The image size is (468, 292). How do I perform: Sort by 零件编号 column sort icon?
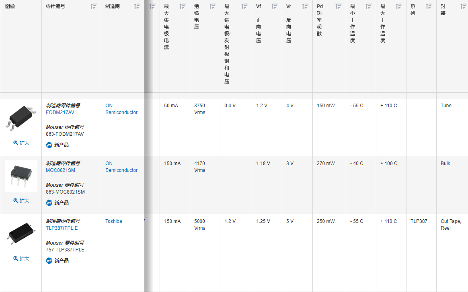[x=94, y=6]
